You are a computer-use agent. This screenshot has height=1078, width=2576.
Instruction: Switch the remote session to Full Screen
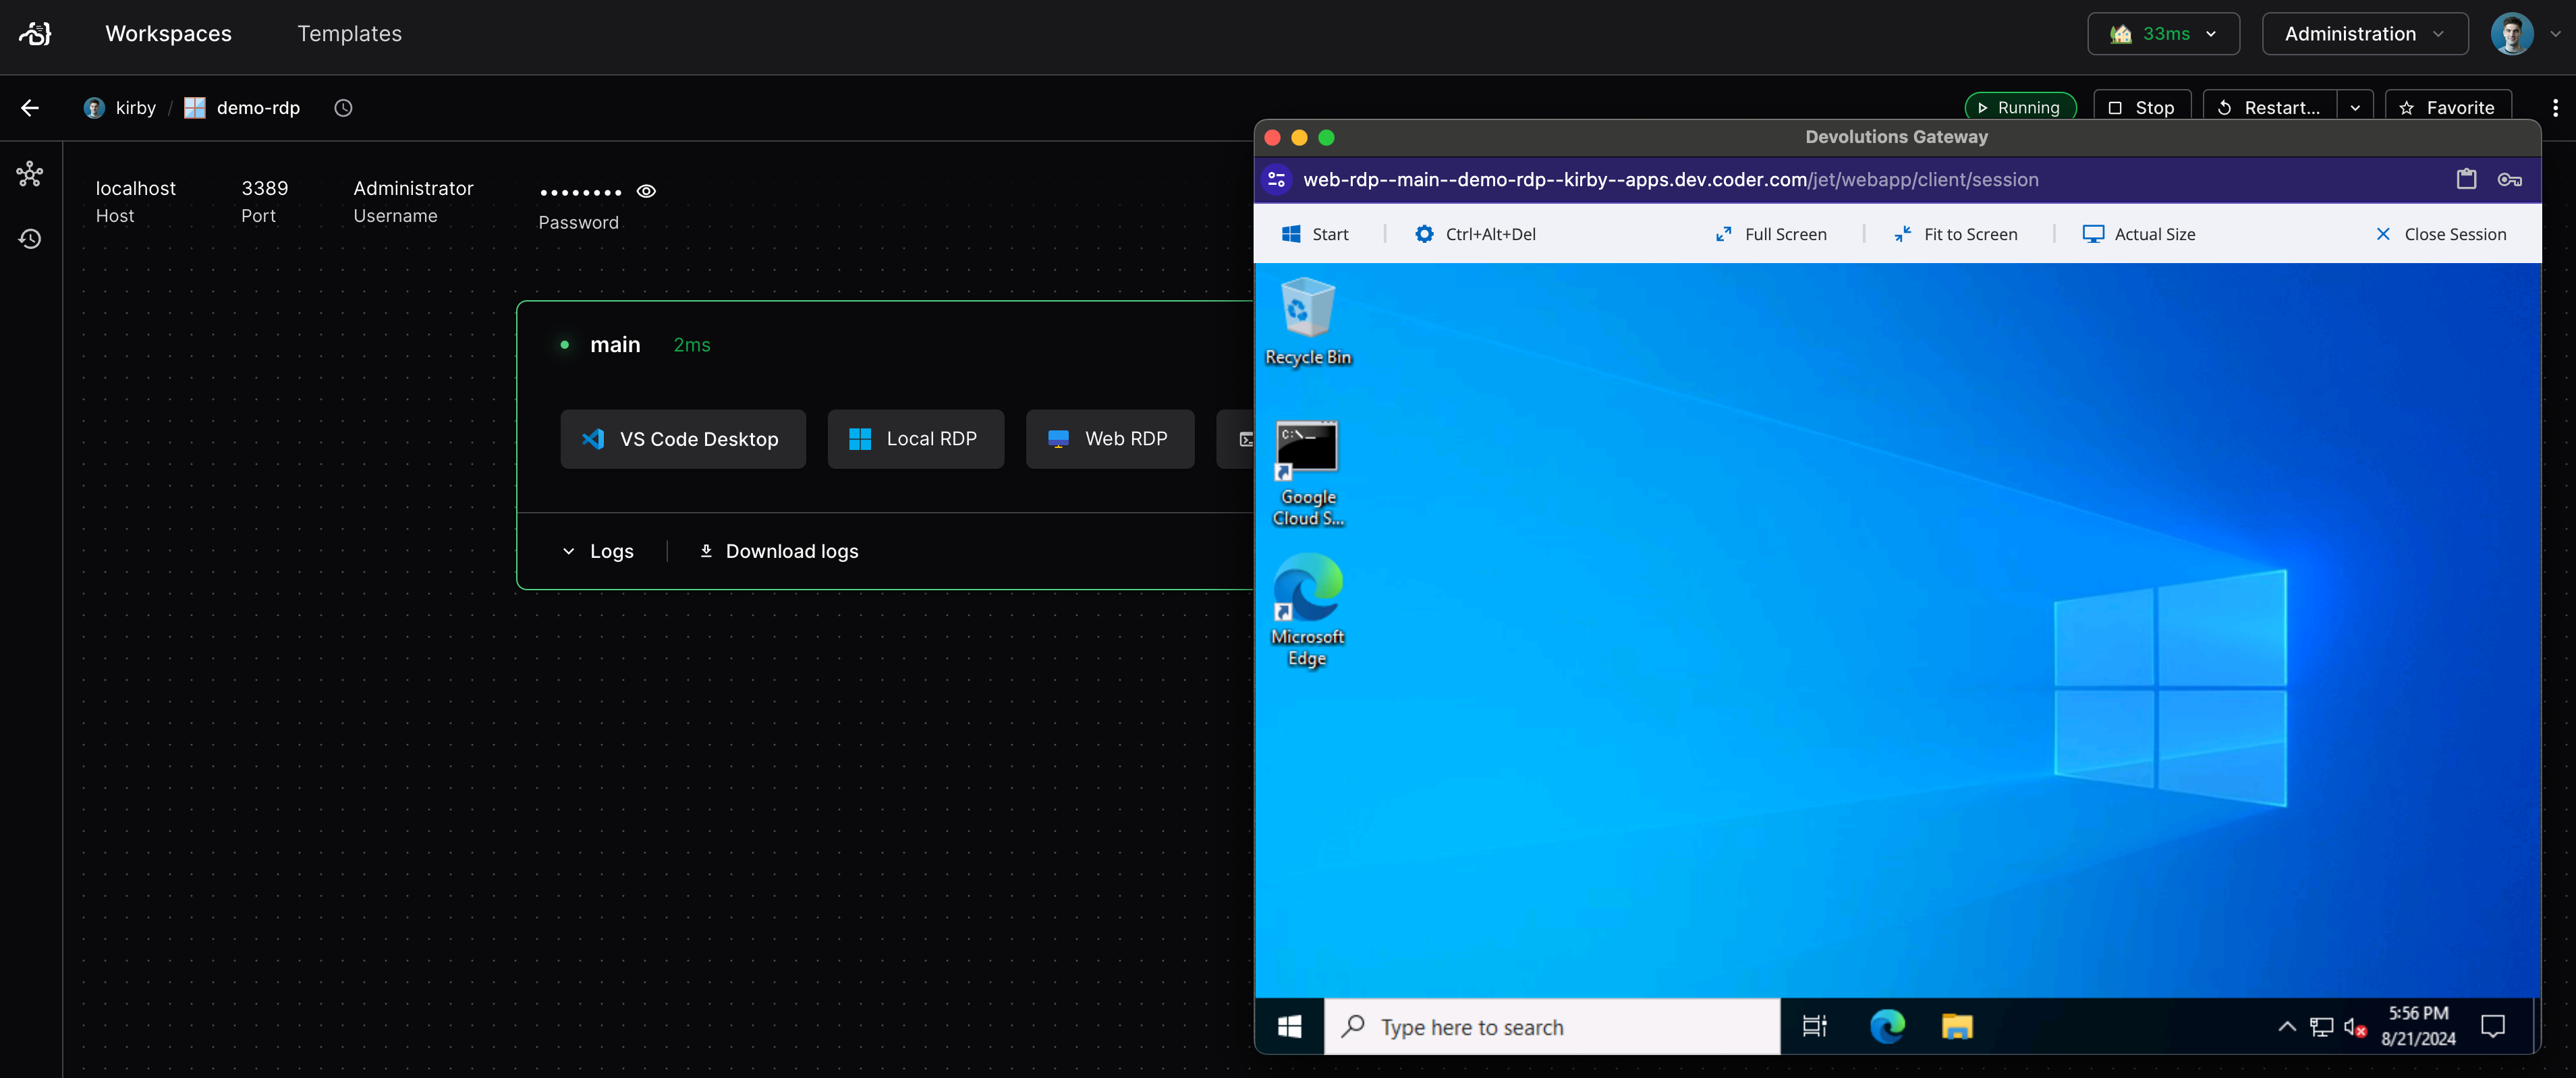[1771, 234]
